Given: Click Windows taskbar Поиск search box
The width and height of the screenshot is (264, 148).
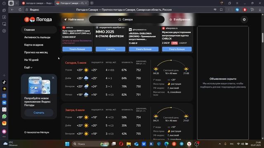Looking at the screenshot, I should click(91, 144).
